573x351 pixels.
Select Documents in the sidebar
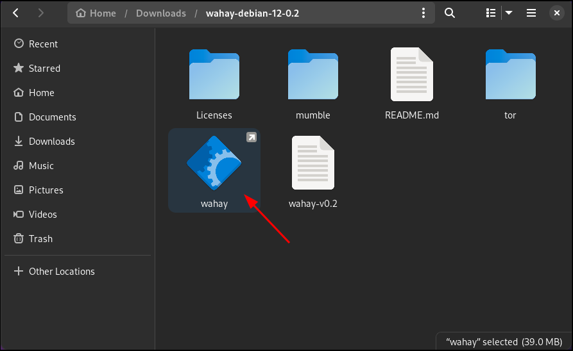pos(52,117)
